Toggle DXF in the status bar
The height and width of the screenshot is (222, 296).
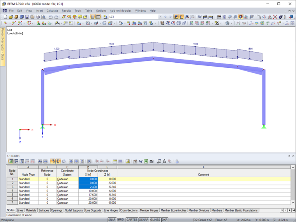click(x=164, y=220)
